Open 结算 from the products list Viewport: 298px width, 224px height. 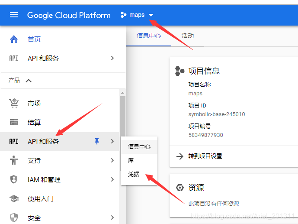tap(34, 122)
